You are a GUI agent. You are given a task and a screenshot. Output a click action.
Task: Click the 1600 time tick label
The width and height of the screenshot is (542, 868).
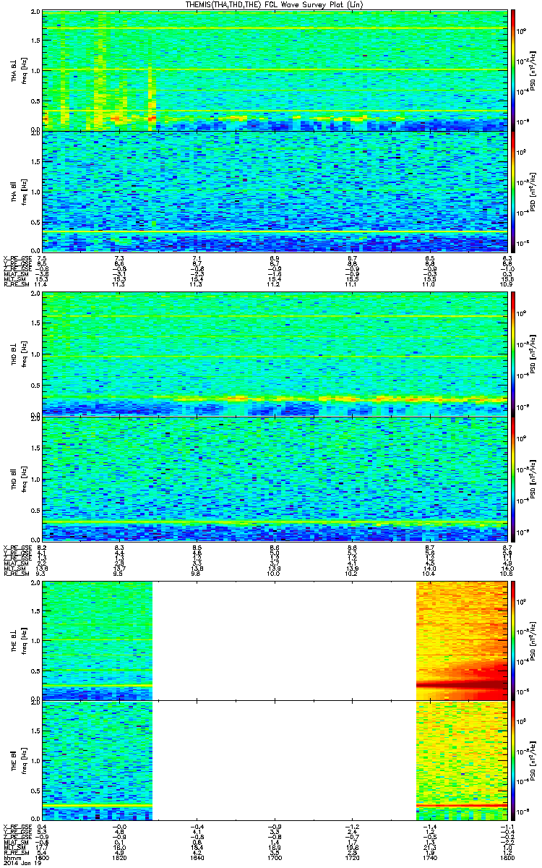(42, 858)
